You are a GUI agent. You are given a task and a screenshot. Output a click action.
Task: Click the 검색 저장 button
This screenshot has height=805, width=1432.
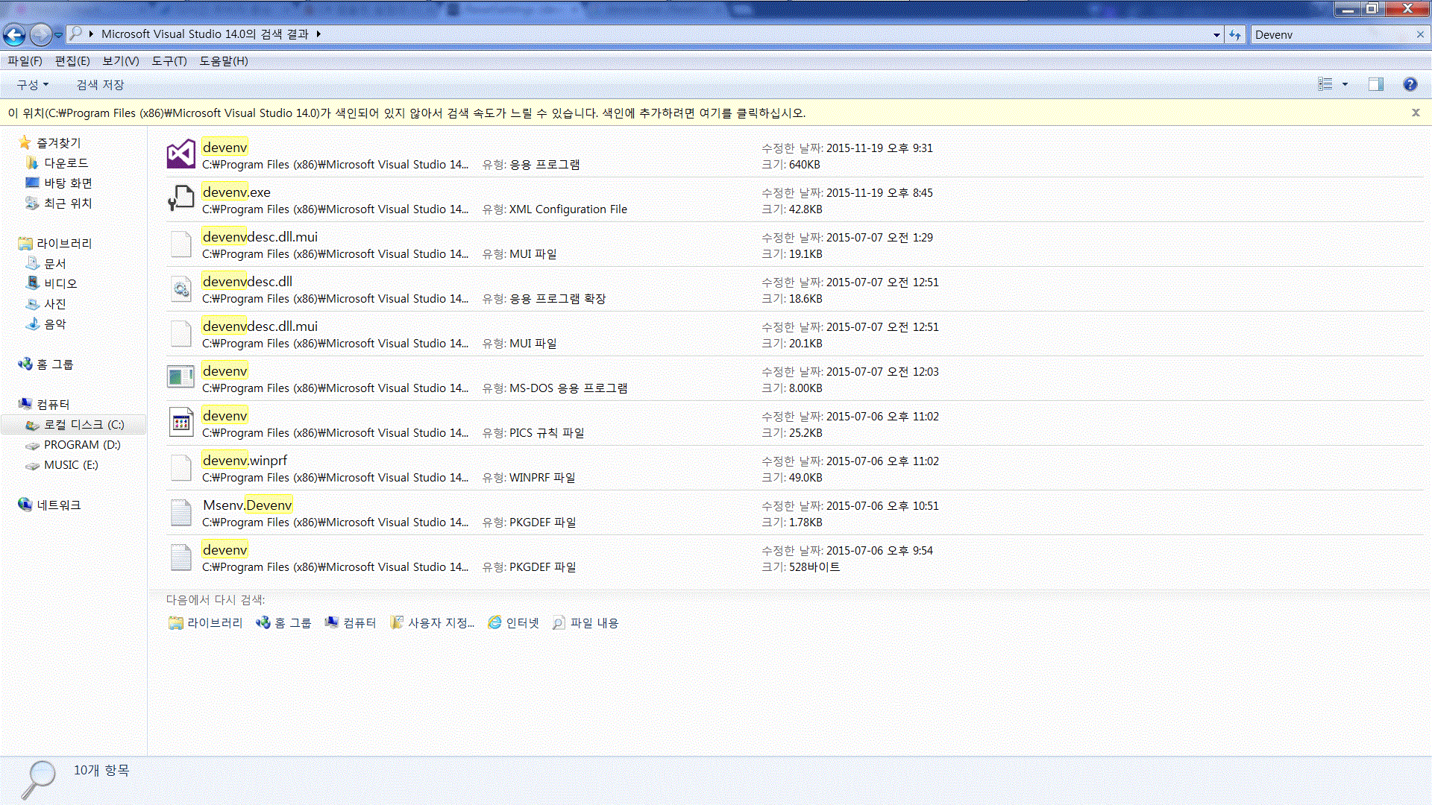click(100, 84)
